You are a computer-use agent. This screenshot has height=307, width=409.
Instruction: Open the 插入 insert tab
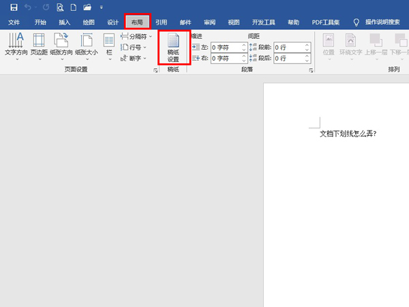point(65,22)
